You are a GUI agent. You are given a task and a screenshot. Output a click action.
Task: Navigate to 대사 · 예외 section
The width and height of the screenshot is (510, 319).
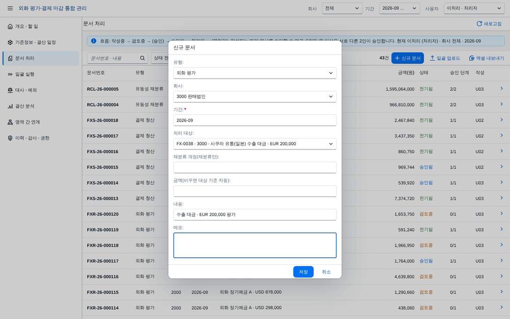[x=41, y=90]
